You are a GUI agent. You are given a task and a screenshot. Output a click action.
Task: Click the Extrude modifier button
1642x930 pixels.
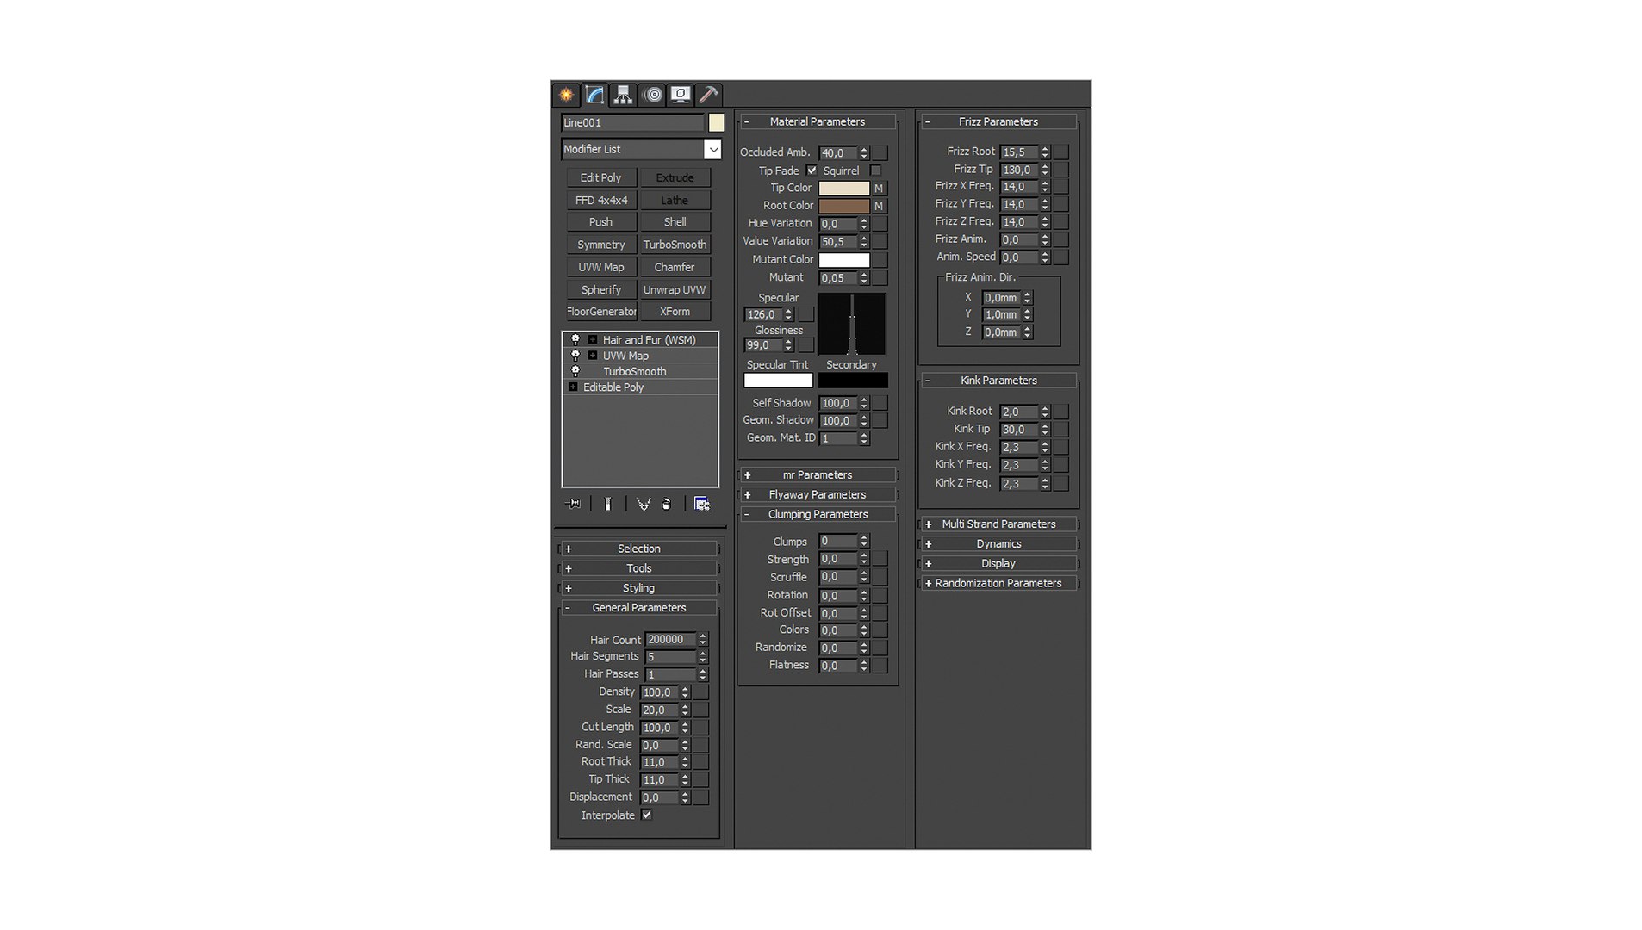tap(675, 177)
